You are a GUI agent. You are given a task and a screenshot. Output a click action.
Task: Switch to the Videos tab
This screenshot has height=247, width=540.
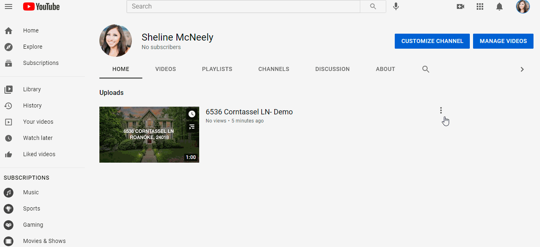tap(166, 69)
